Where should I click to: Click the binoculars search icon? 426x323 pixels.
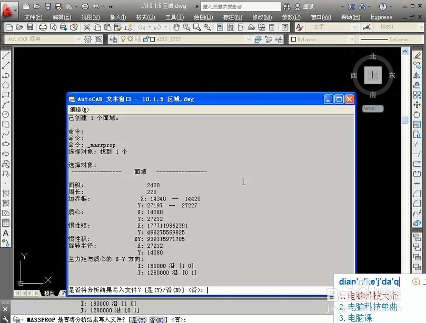click(x=286, y=6)
